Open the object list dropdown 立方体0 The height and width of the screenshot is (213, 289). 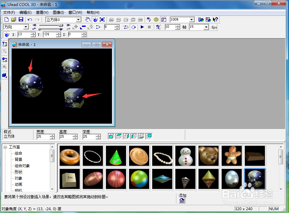(79, 19)
